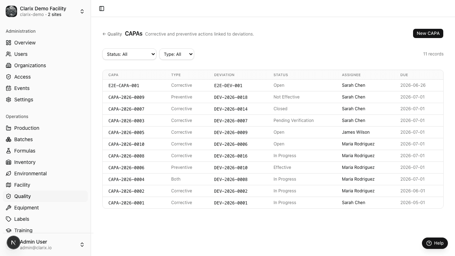Click the Batches cubes icon

(x=9, y=139)
